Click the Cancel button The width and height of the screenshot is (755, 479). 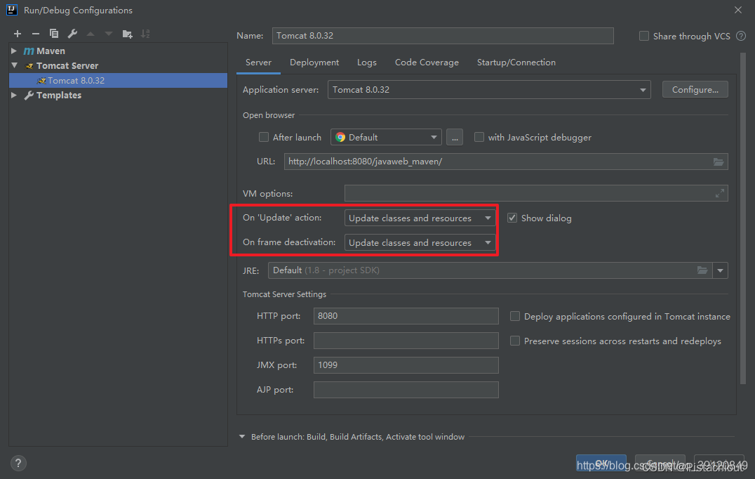point(660,463)
